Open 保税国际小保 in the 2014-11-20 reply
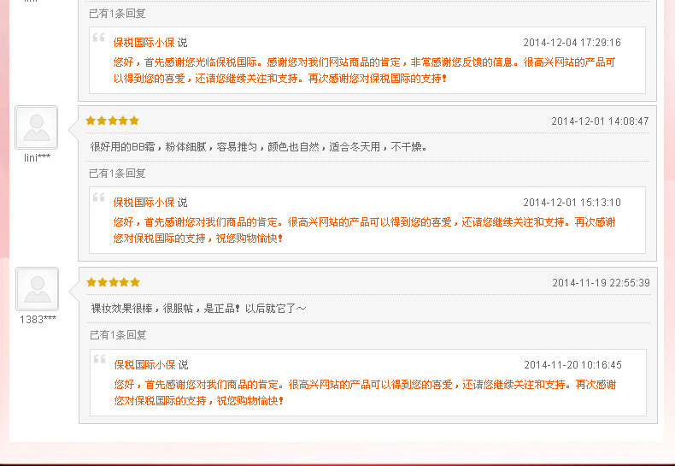 click(144, 365)
